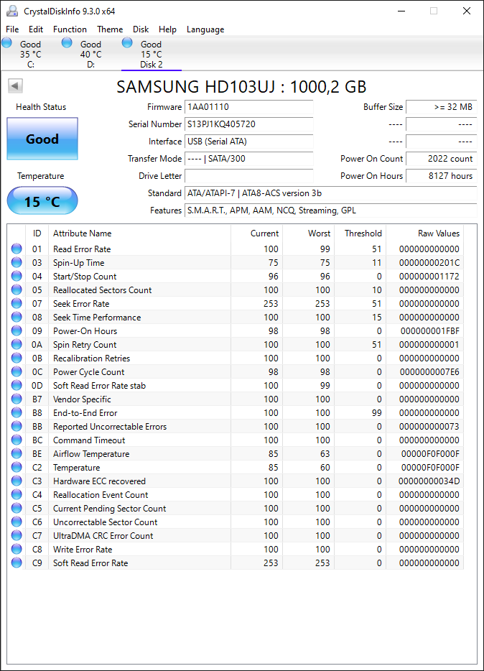The image size is (484, 671).
Task: Click the CrystalDiskInfo app icon in title bar
Action: (x=12, y=11)
